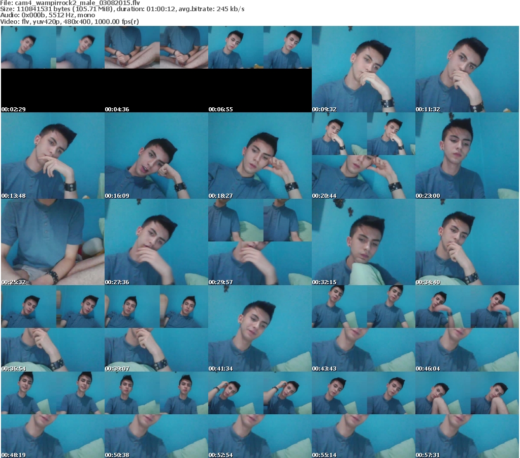
Task: Click the Video info line
Action: coord(70,21)
